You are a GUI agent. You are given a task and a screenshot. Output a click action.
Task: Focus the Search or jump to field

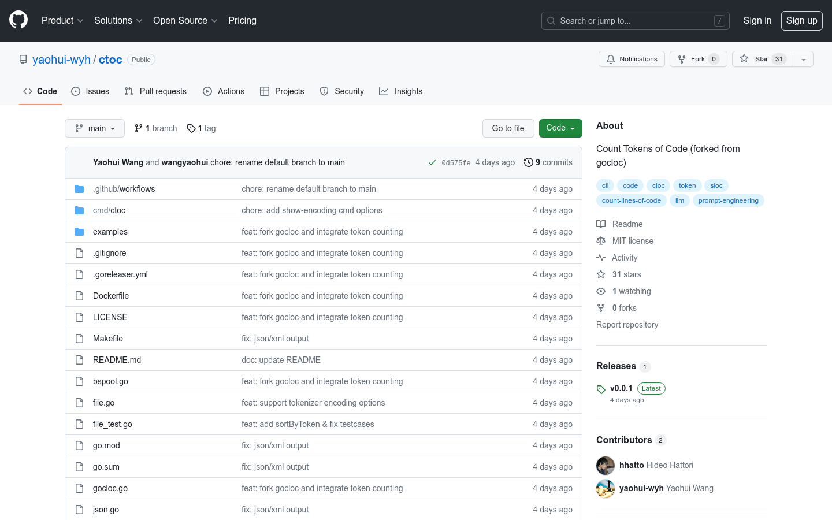(636, 21)
